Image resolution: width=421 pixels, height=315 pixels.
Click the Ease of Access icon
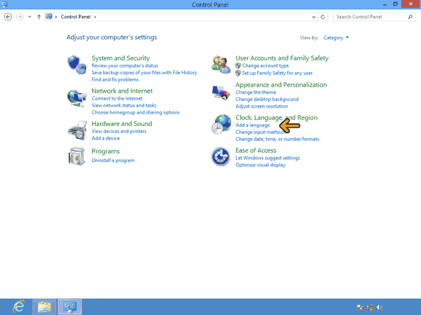coord(220,156)
